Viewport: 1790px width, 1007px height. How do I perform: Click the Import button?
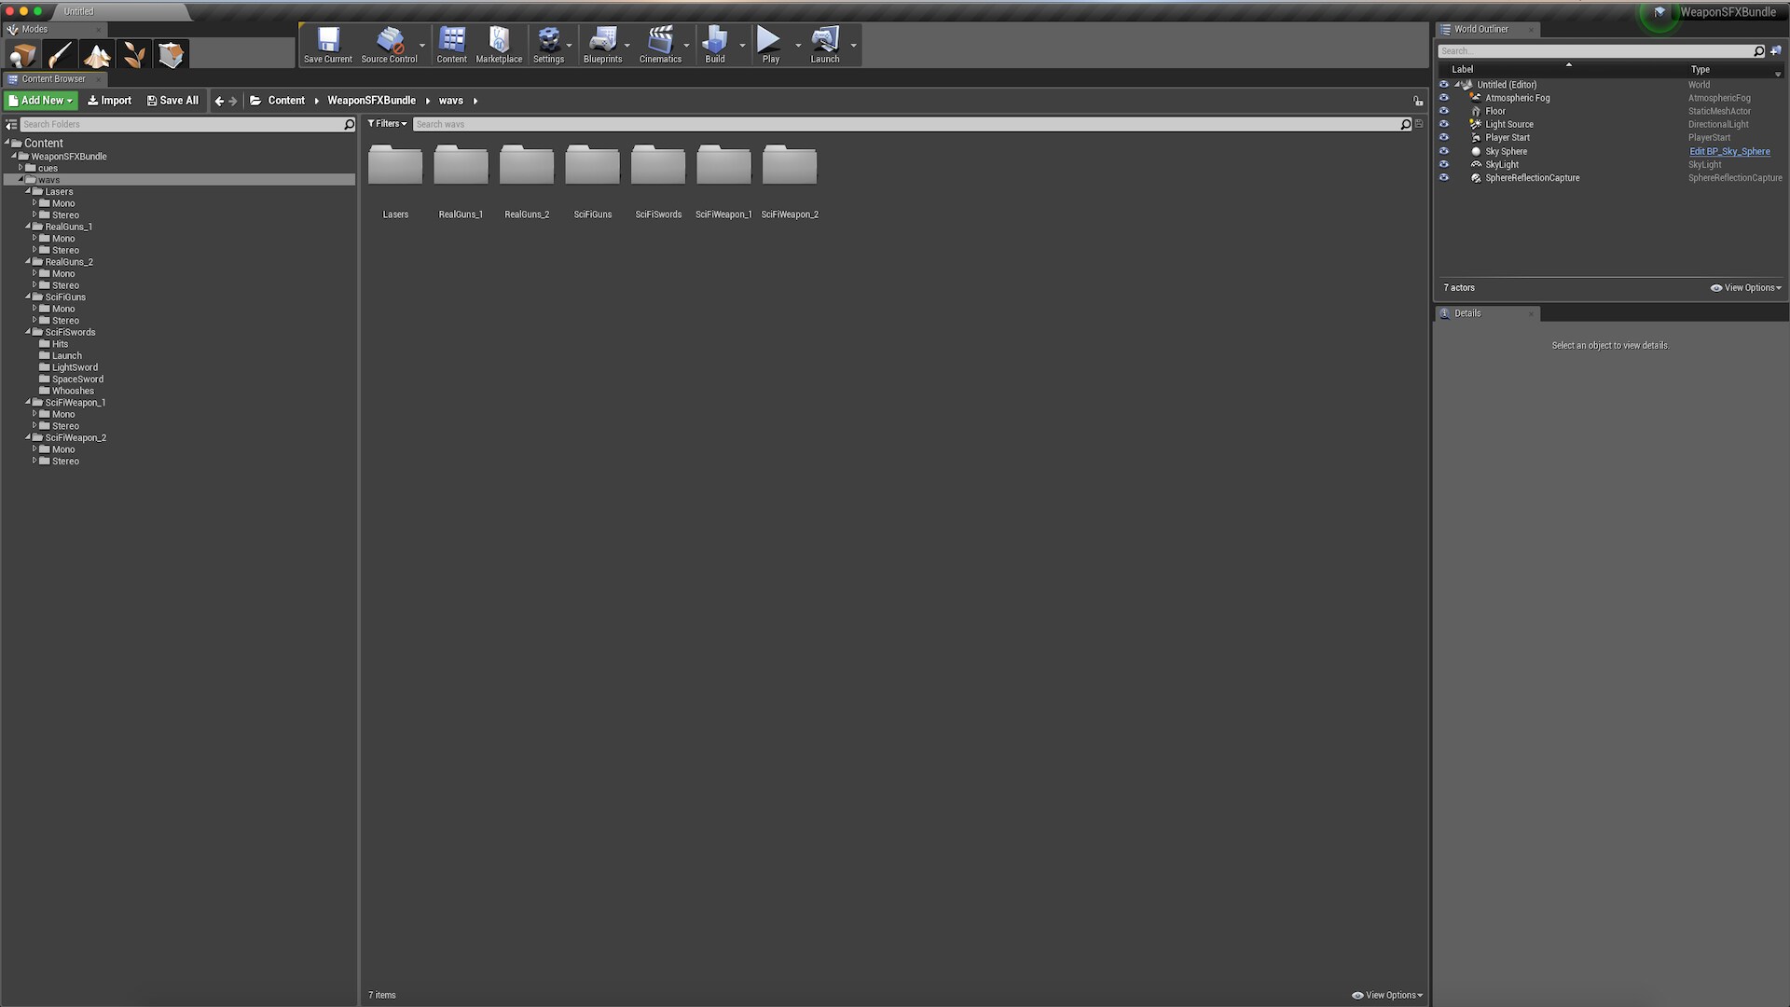(110, 101)
